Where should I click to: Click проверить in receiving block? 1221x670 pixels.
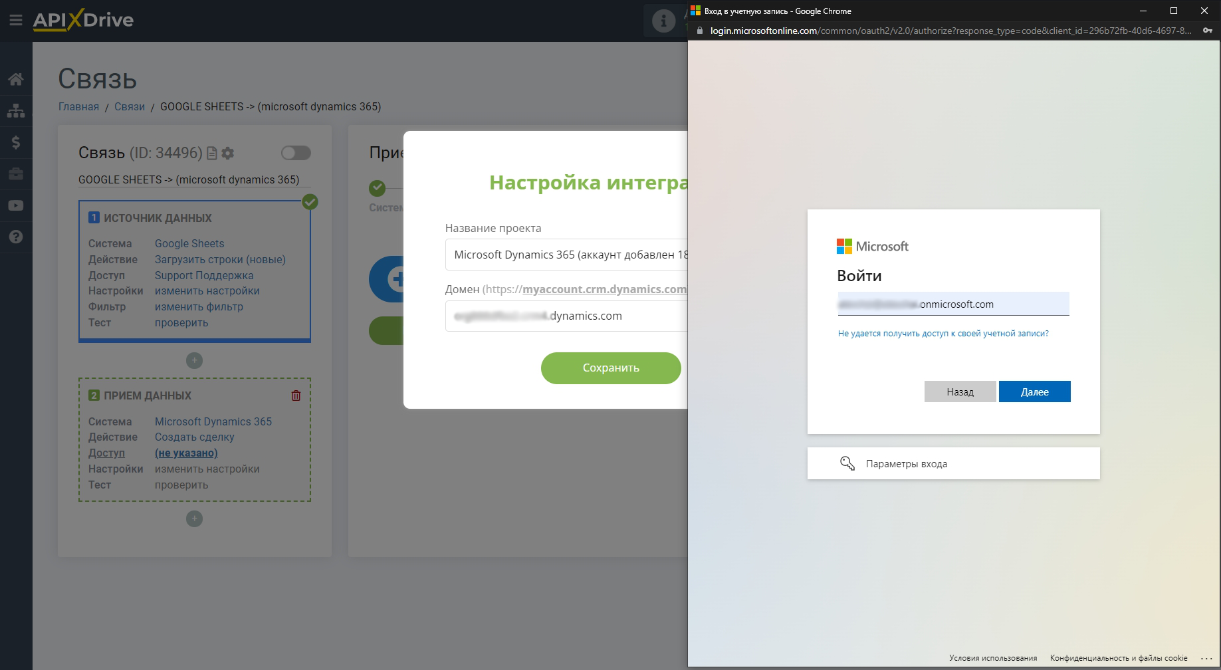(x=181, y=485)
